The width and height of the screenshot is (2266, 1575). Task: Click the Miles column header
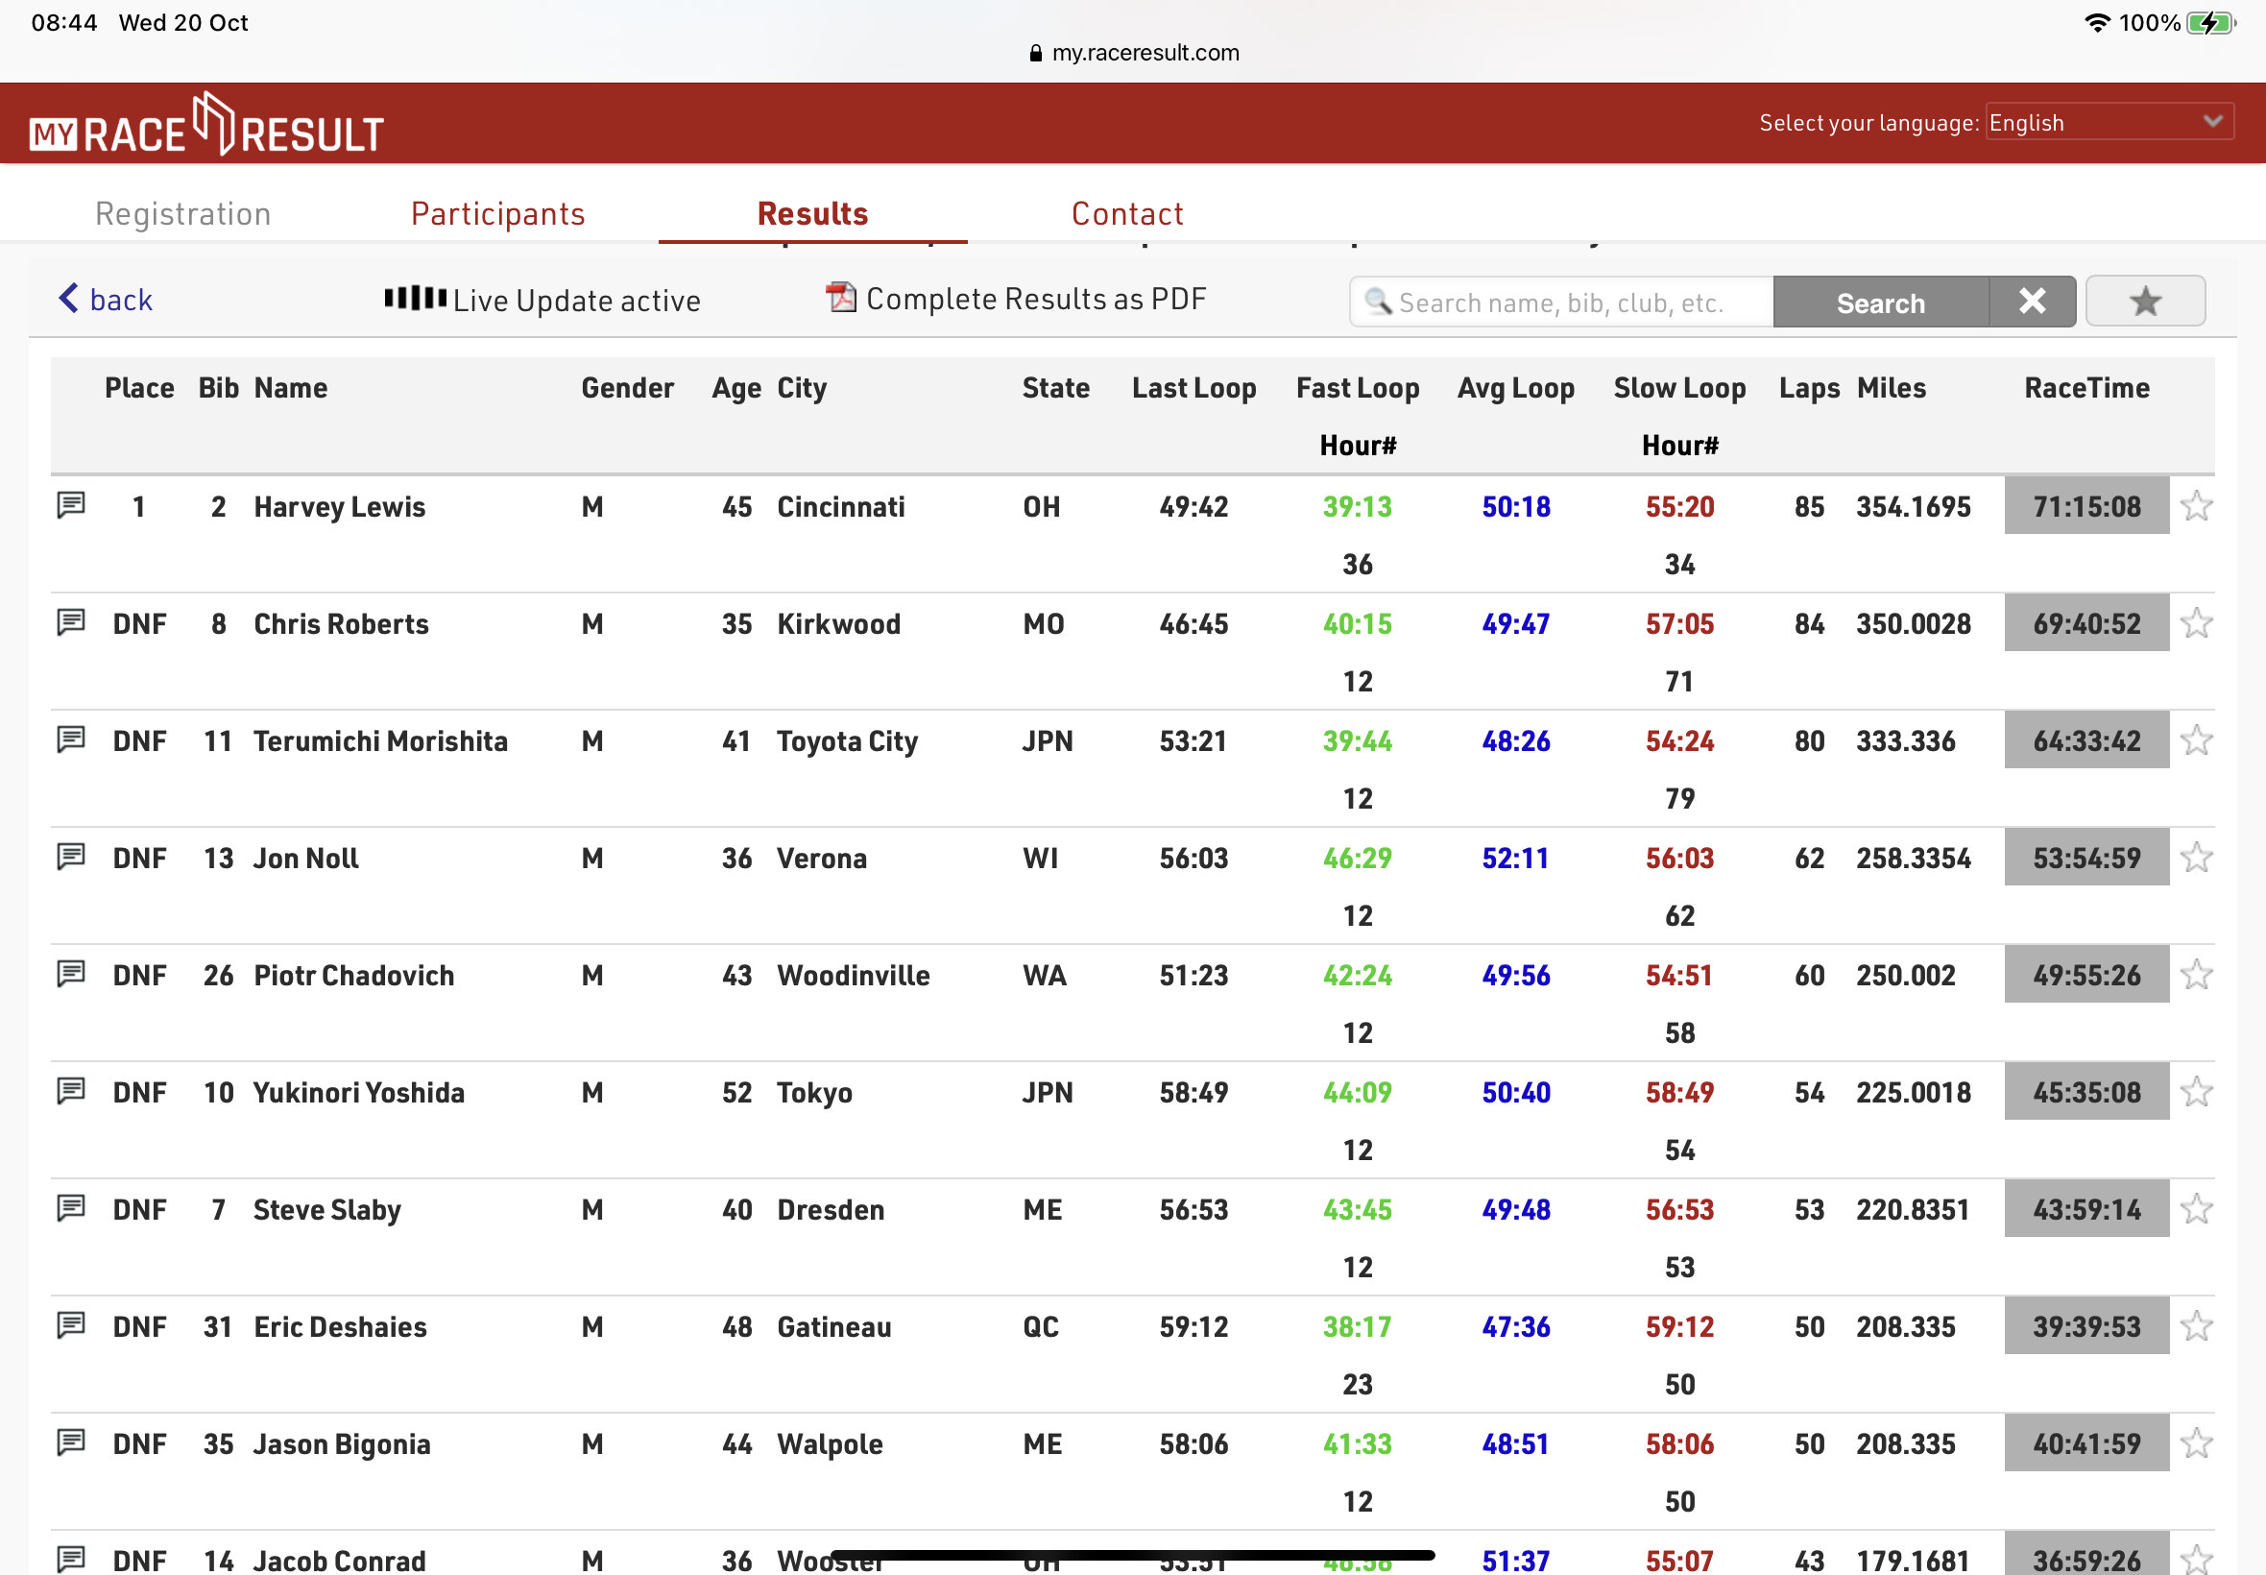[1892, 388]
